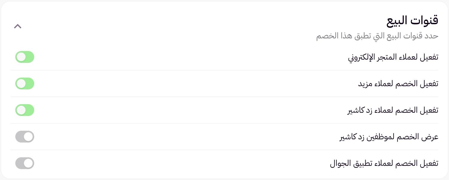Click subtitle حدد قنوات البيع التي تطبق هذا الخصم
This screenshot has height=180, width=449.
coord(377,36)
